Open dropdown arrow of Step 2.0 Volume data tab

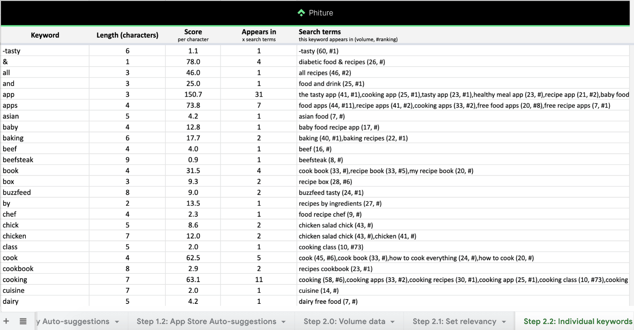point(392,322)
